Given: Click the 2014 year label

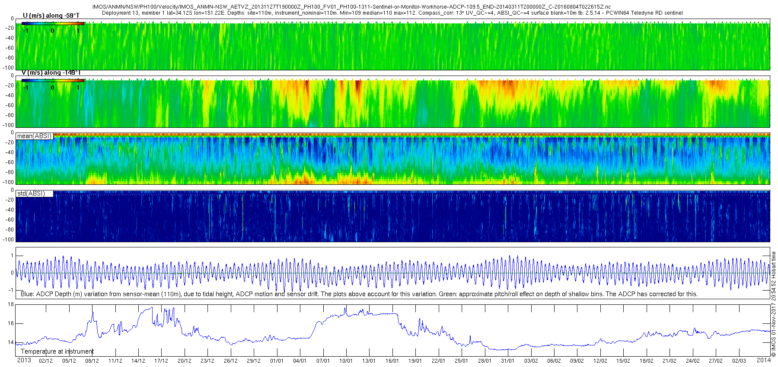Looking at the screenshot, I should point(764,360).
